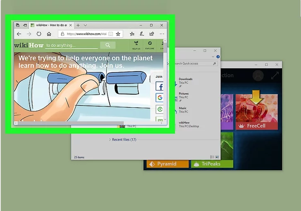Screen dimensions: 301x211
Task: Open the Help Us menu on wikiHow
Action: coord(136,45)
